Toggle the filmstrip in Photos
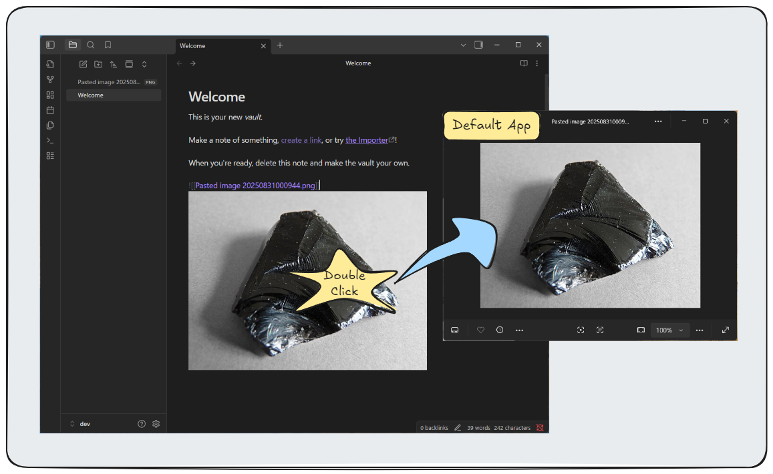 click(x=455, y=330)
